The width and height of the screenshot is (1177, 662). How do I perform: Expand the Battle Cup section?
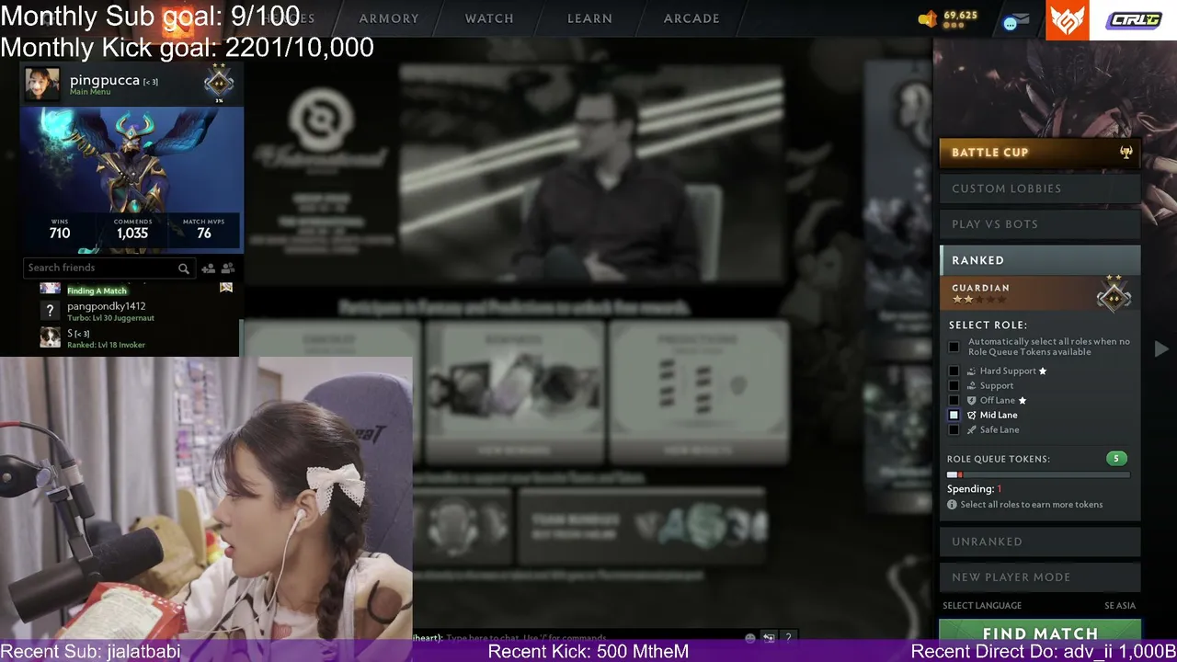(1040, 153)
